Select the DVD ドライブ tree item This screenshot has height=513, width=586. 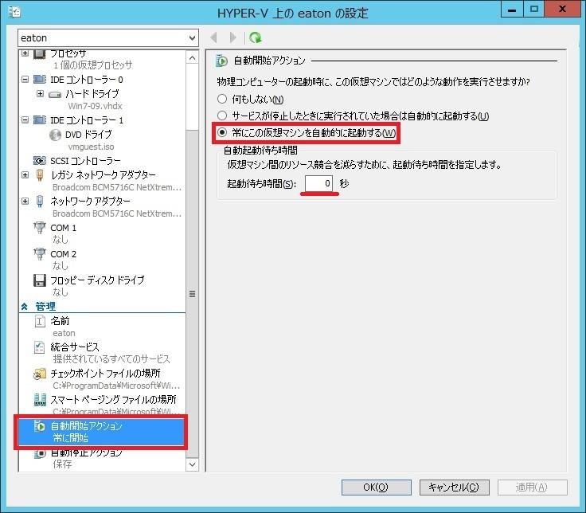tap(88, 135)
